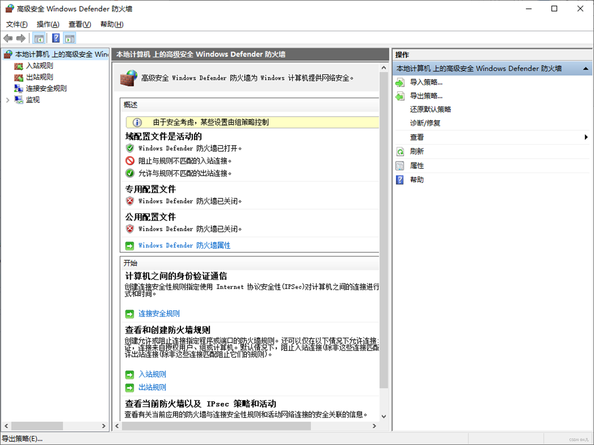Follow the 出站规则 link in center pane
The image size is (594, 445).
pos(152,387)
